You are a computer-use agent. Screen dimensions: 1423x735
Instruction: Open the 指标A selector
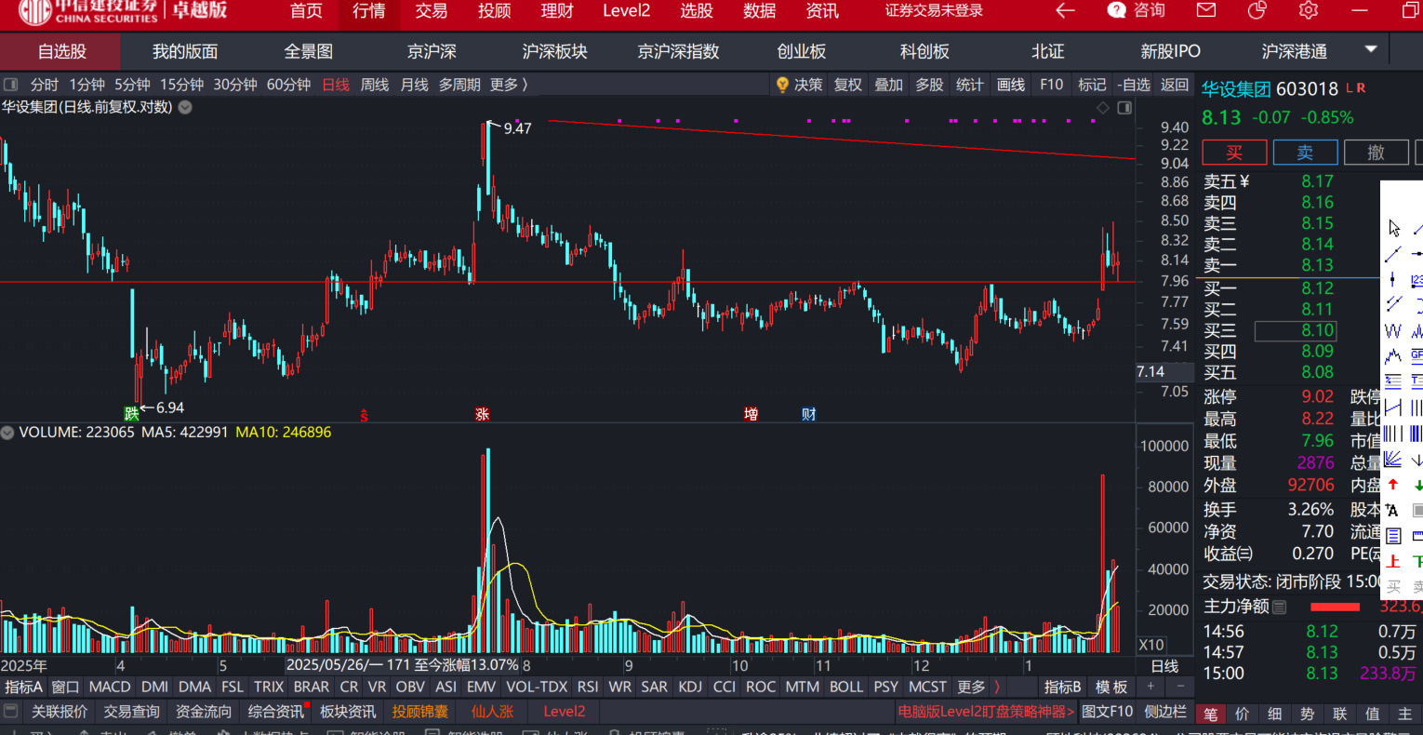[x=23, y=687]
